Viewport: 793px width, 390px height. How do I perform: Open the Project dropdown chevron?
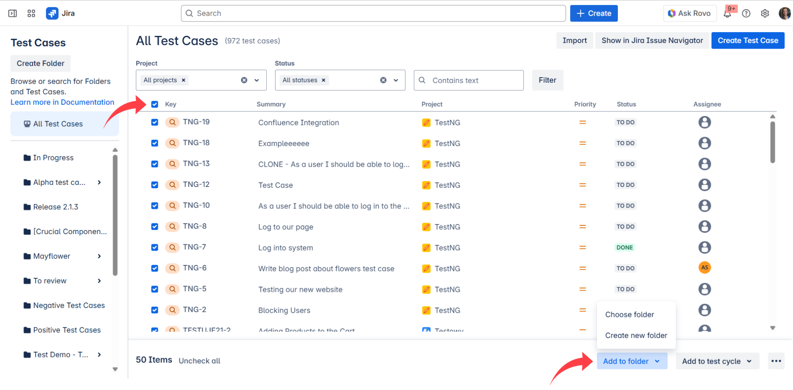point(257,80)
